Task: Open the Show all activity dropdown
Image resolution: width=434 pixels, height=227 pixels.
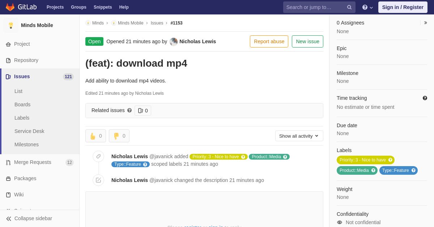Action: [x=299, y=136]
